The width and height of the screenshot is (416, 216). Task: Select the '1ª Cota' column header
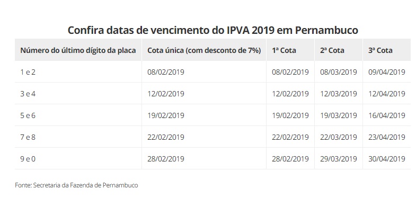(x=284, y=50)
